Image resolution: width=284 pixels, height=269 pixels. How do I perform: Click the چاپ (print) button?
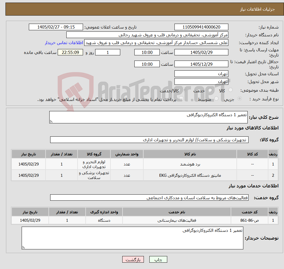click(158, 259)
